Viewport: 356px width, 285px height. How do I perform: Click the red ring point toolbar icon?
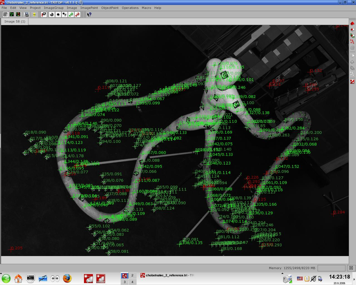pyautogui.click(x=77, y=14)
